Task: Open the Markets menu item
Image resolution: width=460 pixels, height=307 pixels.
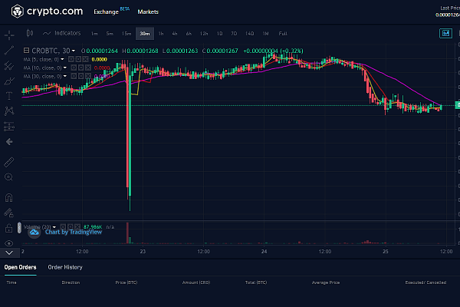Action: (148, 13)
